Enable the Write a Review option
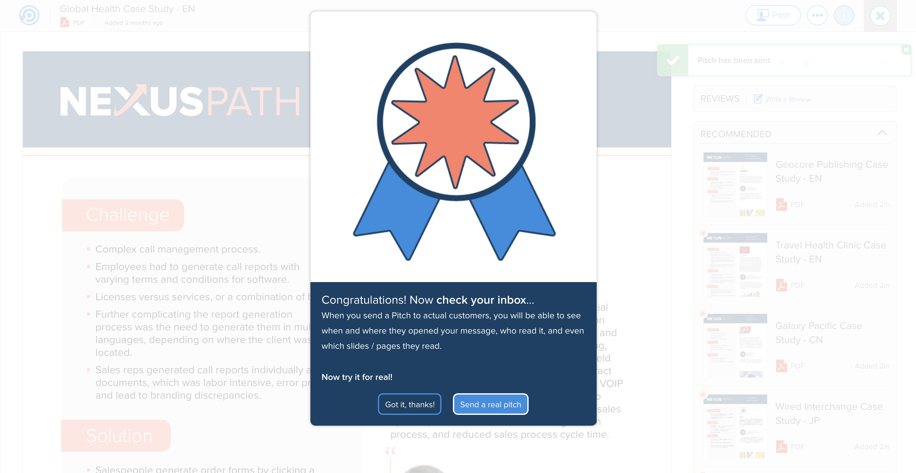Screen dimensions: 916x473 point(781,99)
